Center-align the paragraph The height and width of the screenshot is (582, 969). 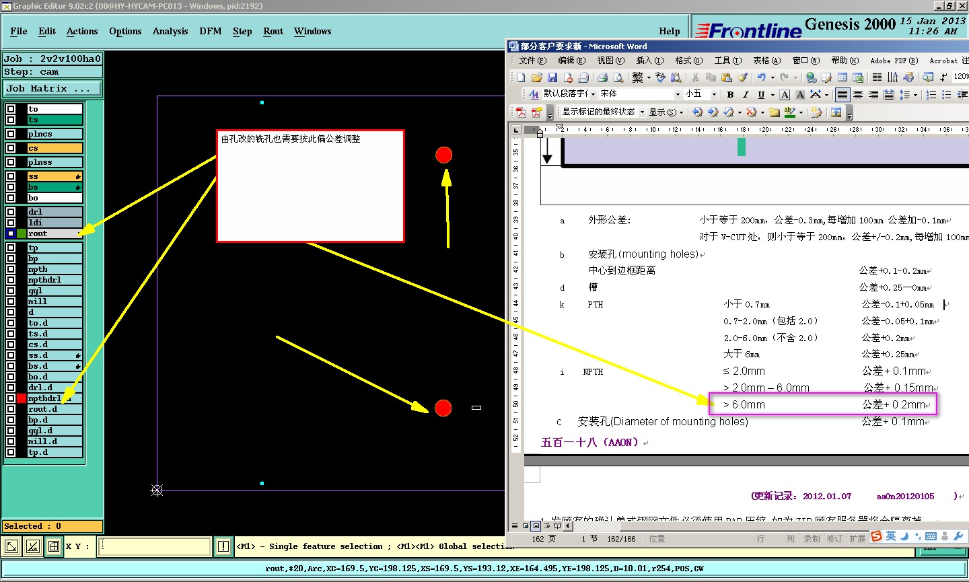coord(858,95)
